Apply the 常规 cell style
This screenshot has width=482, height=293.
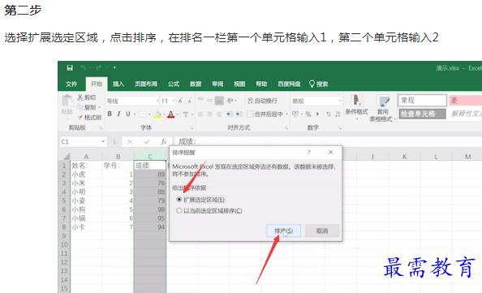(423, 100)
